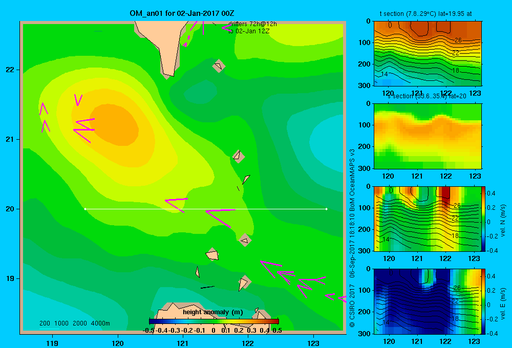Click the 'to 02-Jan 12Z' label
The height and width of the screenshot is (348, 512).
(x=249, y=31)
